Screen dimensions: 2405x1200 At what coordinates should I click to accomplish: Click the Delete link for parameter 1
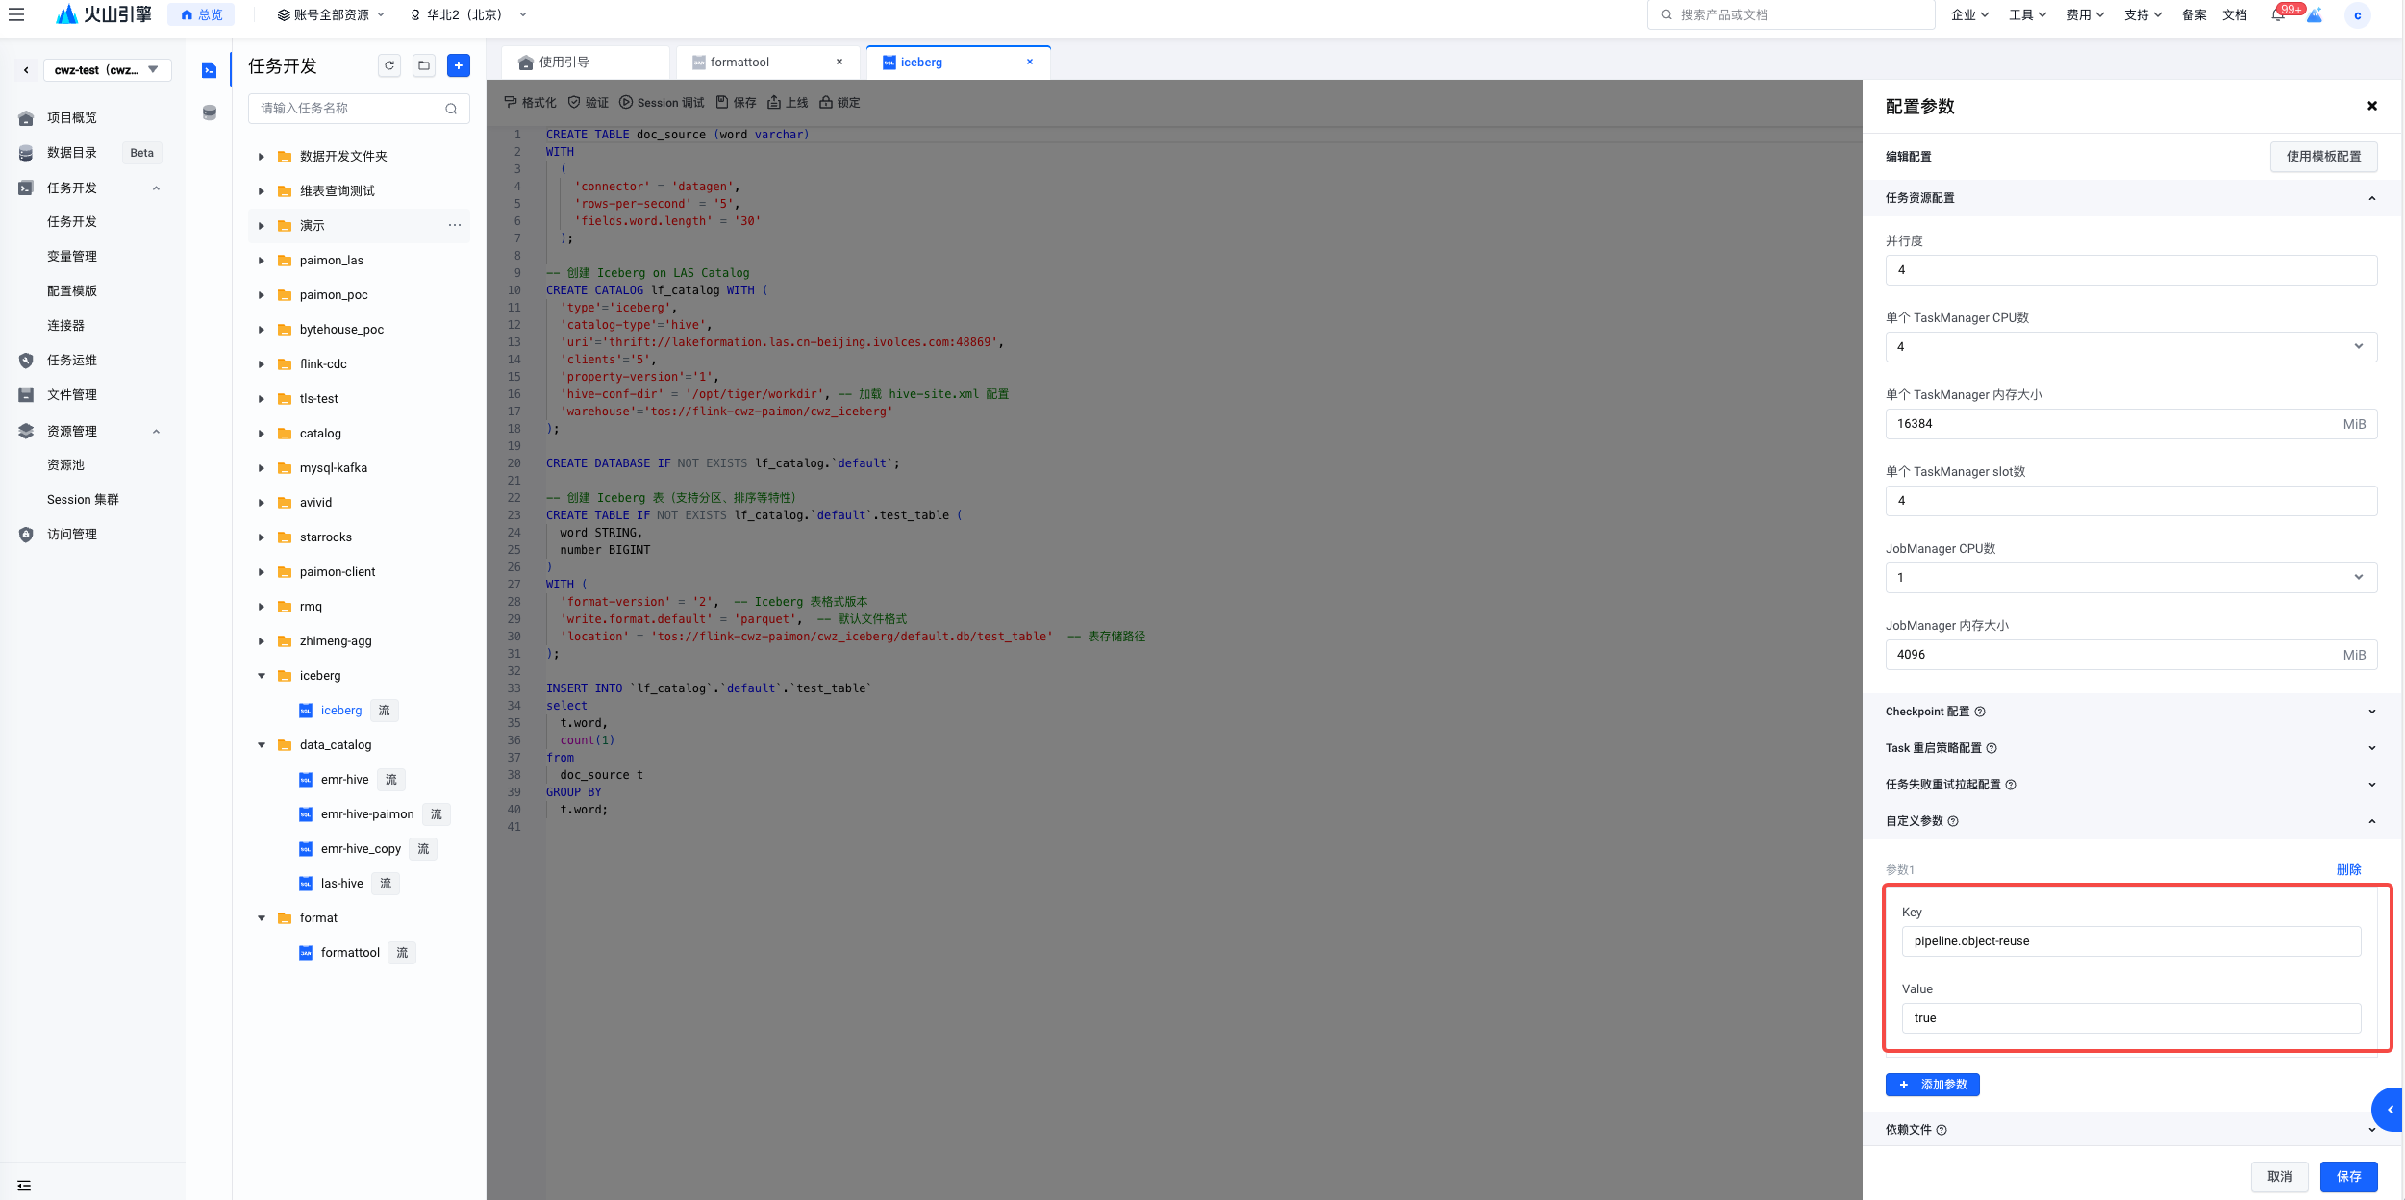pyautogui.click(x=2348, y=870)
